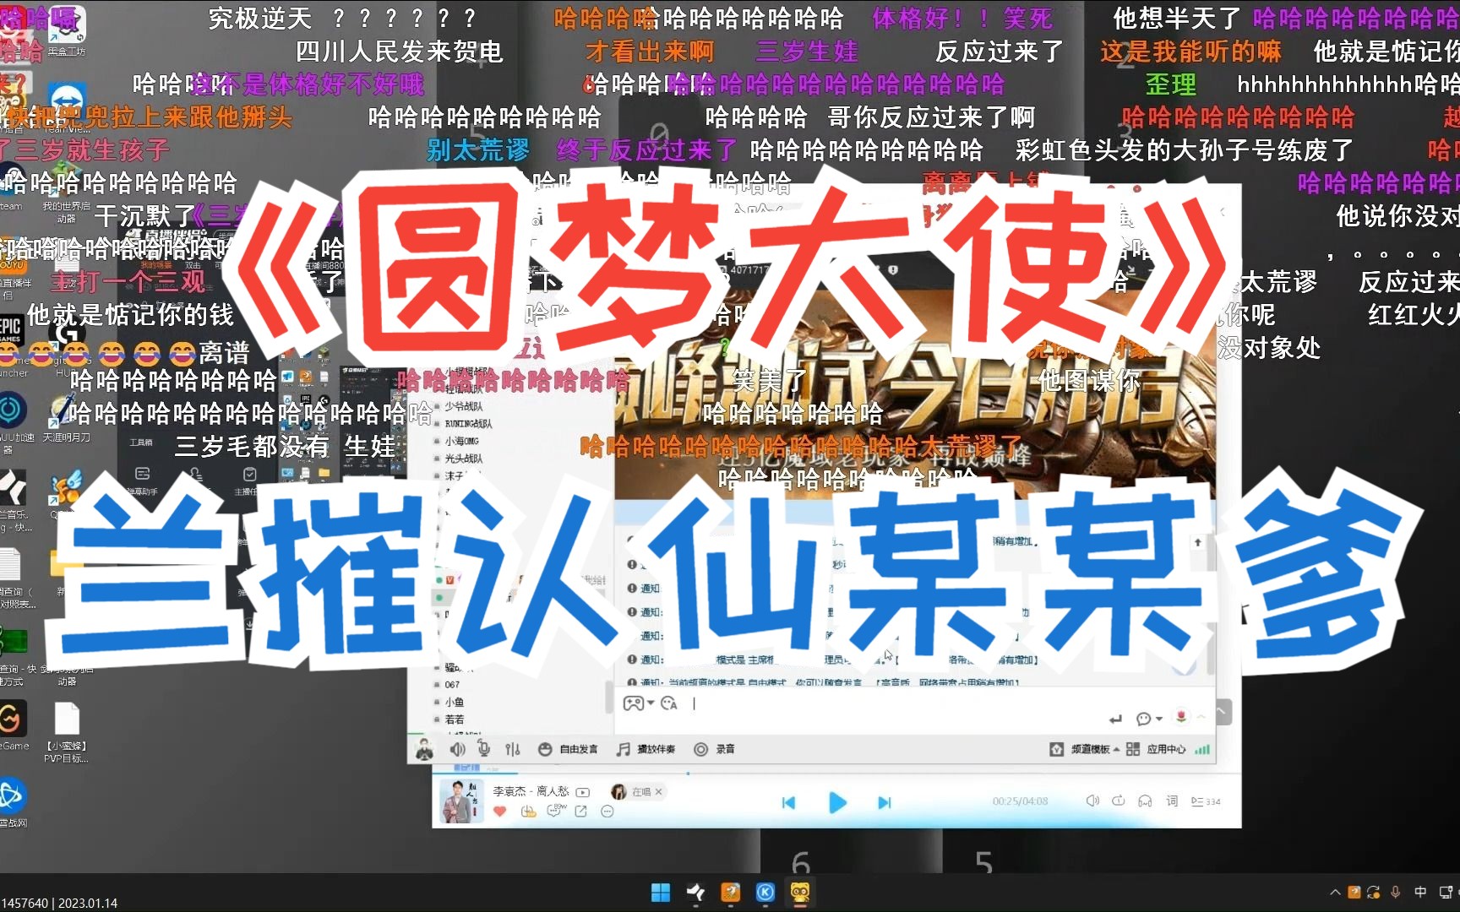Open more options ellipsis in music player
Image resolution: width=1460 pixels, height=912 pixels.
(607, 812)
